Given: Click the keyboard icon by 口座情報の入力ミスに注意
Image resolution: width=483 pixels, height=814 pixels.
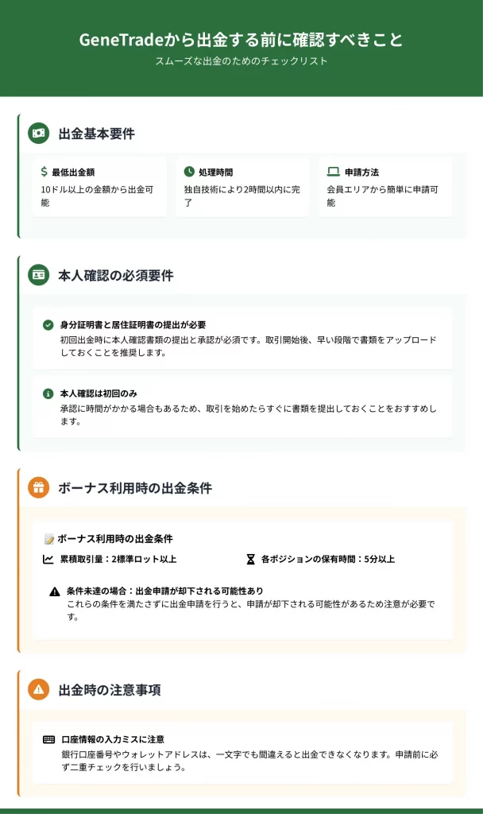Looking at the screenshot, I should point(49,739).
